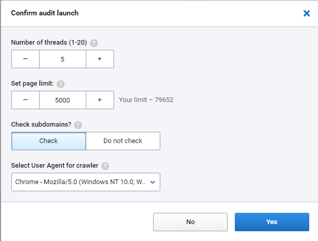Lower the page limit using minus button
The image size is (318, 241).
(x=25, y=100)
